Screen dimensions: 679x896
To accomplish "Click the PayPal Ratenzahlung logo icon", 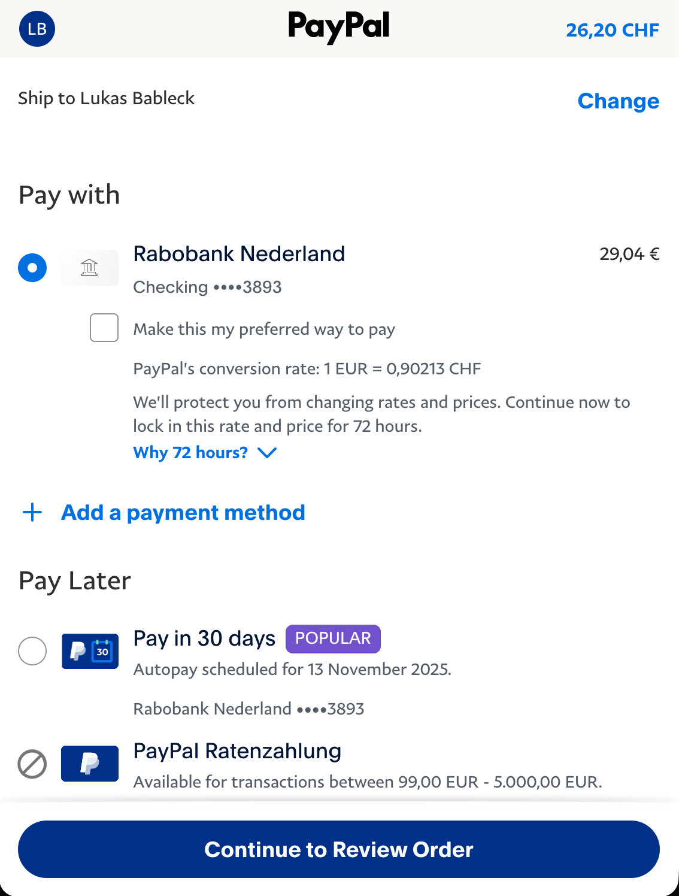I will coord(90,764).
